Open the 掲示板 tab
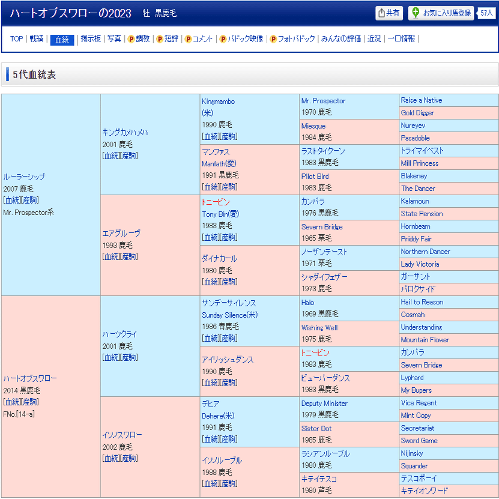499x499 pixels. pos(91,39)
